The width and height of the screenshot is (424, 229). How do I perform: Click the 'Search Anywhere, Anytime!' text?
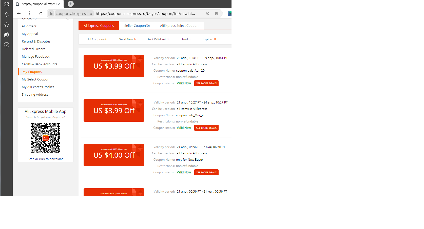[46, 117]
